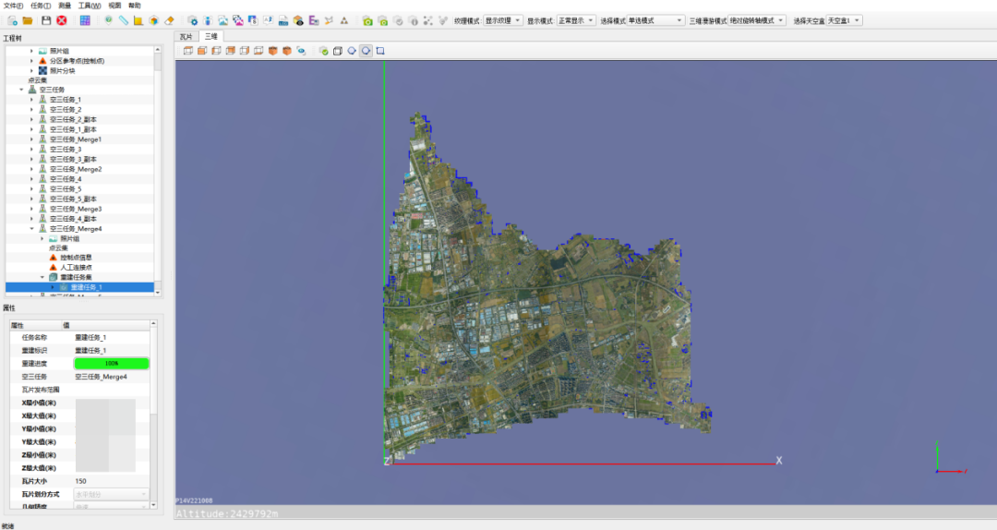Open the 显示模式 正常显示 dropdown

tap(576, 20)
